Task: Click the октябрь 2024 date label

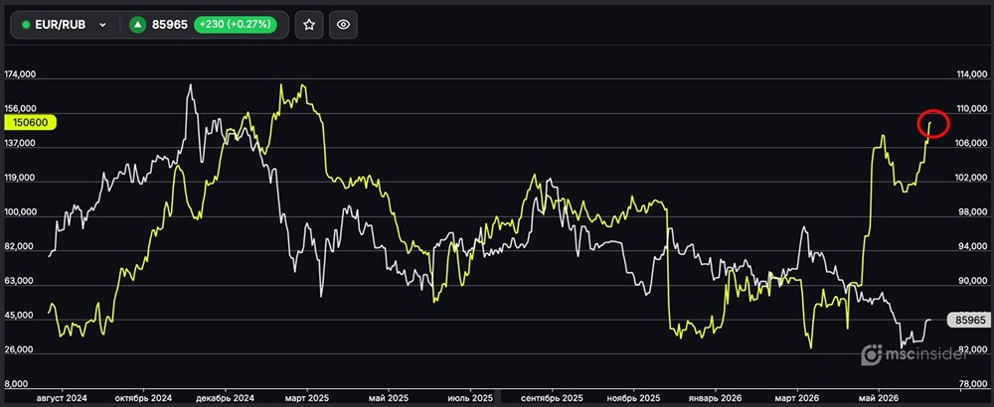Action: (143, 399)
